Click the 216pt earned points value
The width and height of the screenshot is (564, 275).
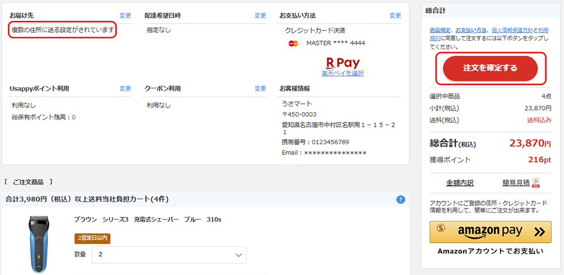[540, 159]
